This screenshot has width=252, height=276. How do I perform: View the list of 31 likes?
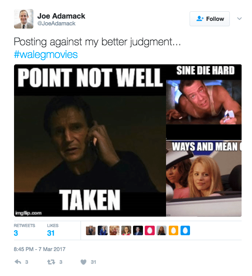52,230
